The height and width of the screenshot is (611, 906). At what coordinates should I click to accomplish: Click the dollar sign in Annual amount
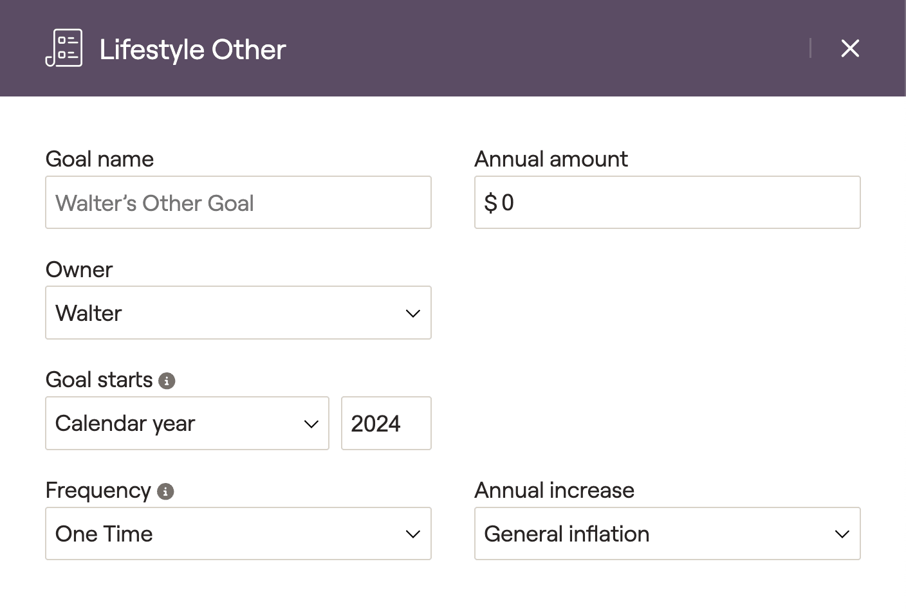click(x=490, y=203)
